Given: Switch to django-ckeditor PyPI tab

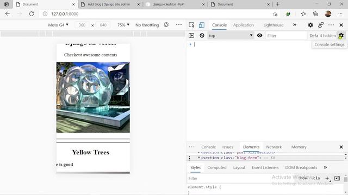Looking at the screenshot, I should 175,4.
